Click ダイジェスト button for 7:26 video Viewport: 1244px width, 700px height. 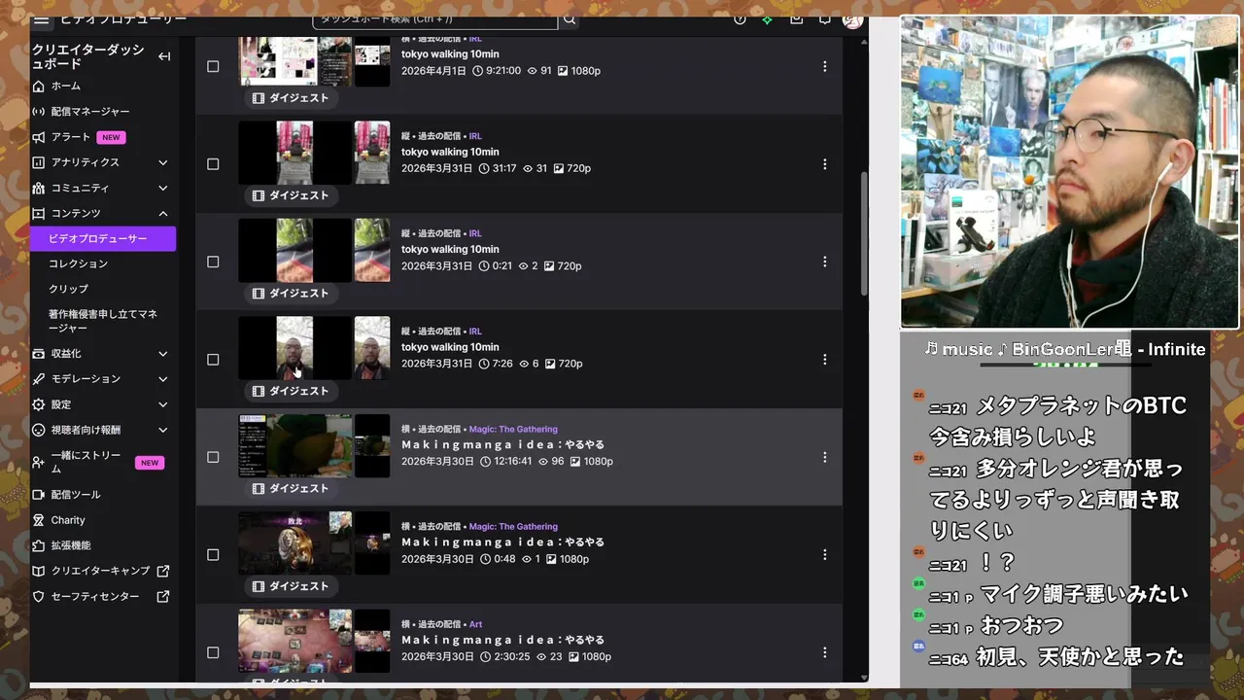(x=291, y=391)
